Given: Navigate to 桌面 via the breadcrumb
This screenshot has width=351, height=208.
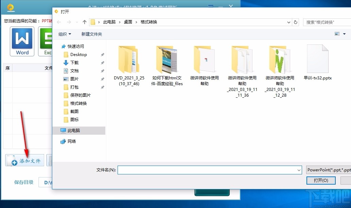Looking at the screenshot, I should point(127,22).
